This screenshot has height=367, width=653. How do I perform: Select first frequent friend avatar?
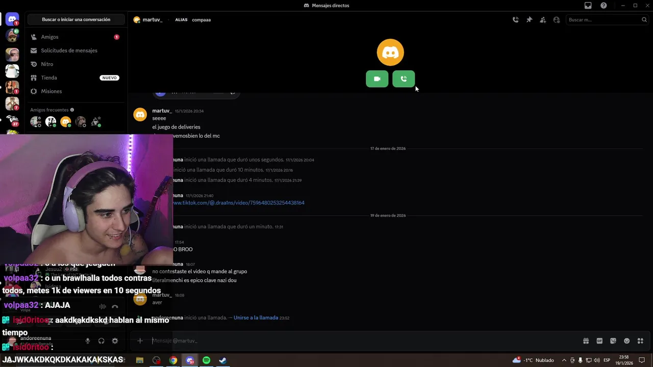(x=36, y=122)
